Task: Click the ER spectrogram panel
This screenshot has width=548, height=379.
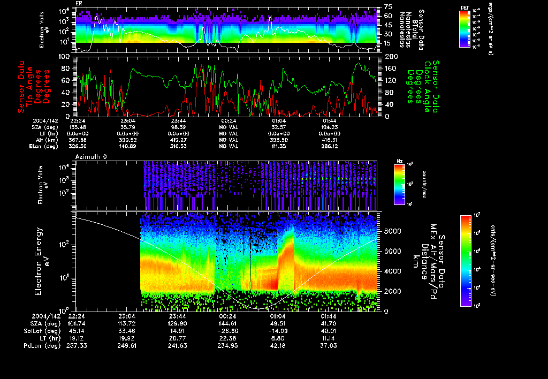Action: pyautogui.click(x=227, y=30)
